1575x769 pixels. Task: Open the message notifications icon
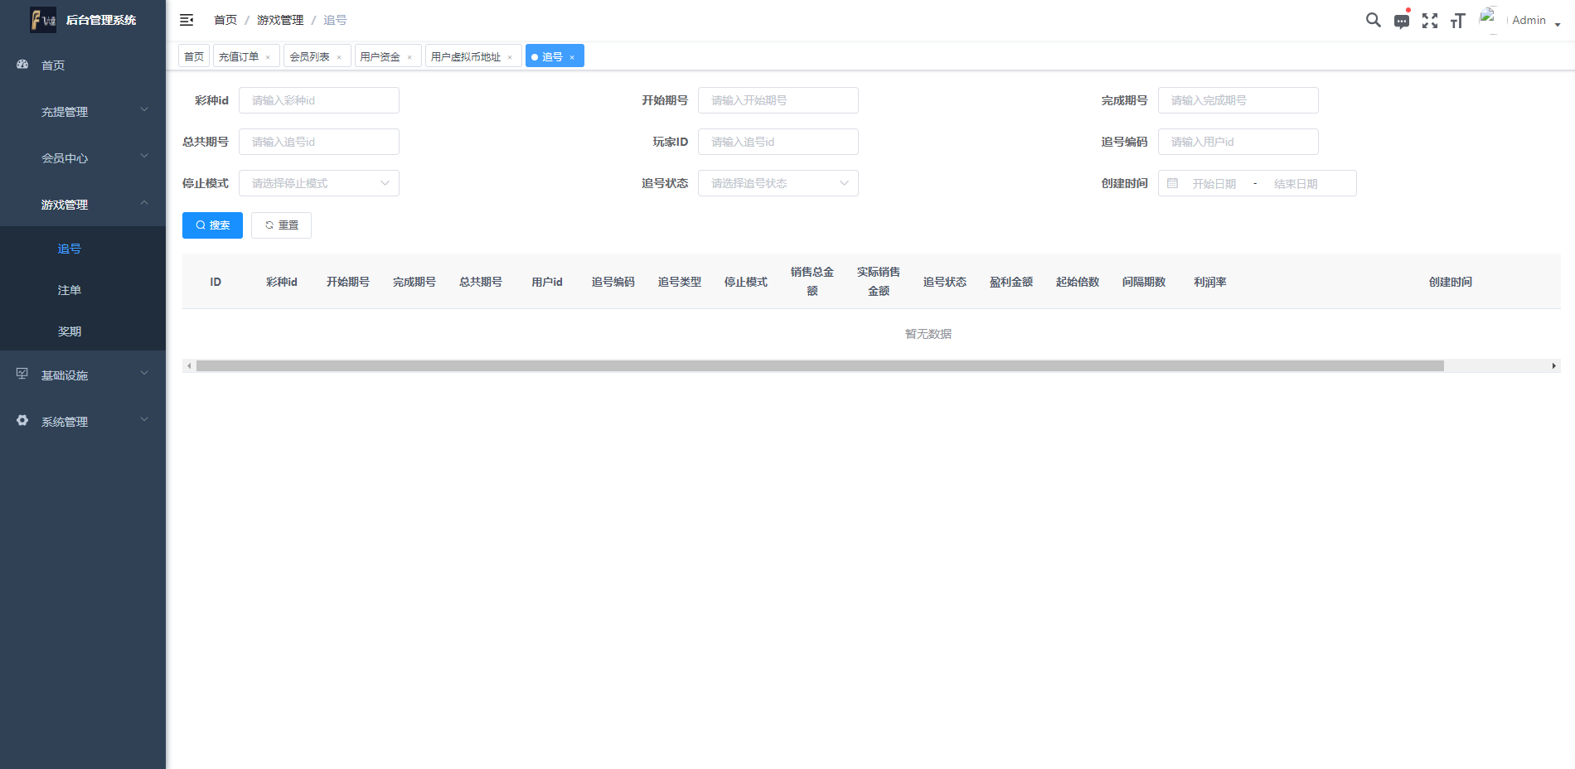tap(1401, 21)
